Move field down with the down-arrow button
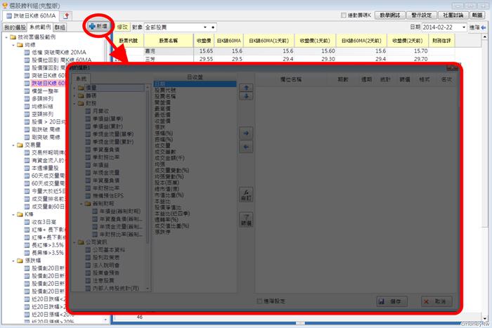 click(x=246, y=96)
